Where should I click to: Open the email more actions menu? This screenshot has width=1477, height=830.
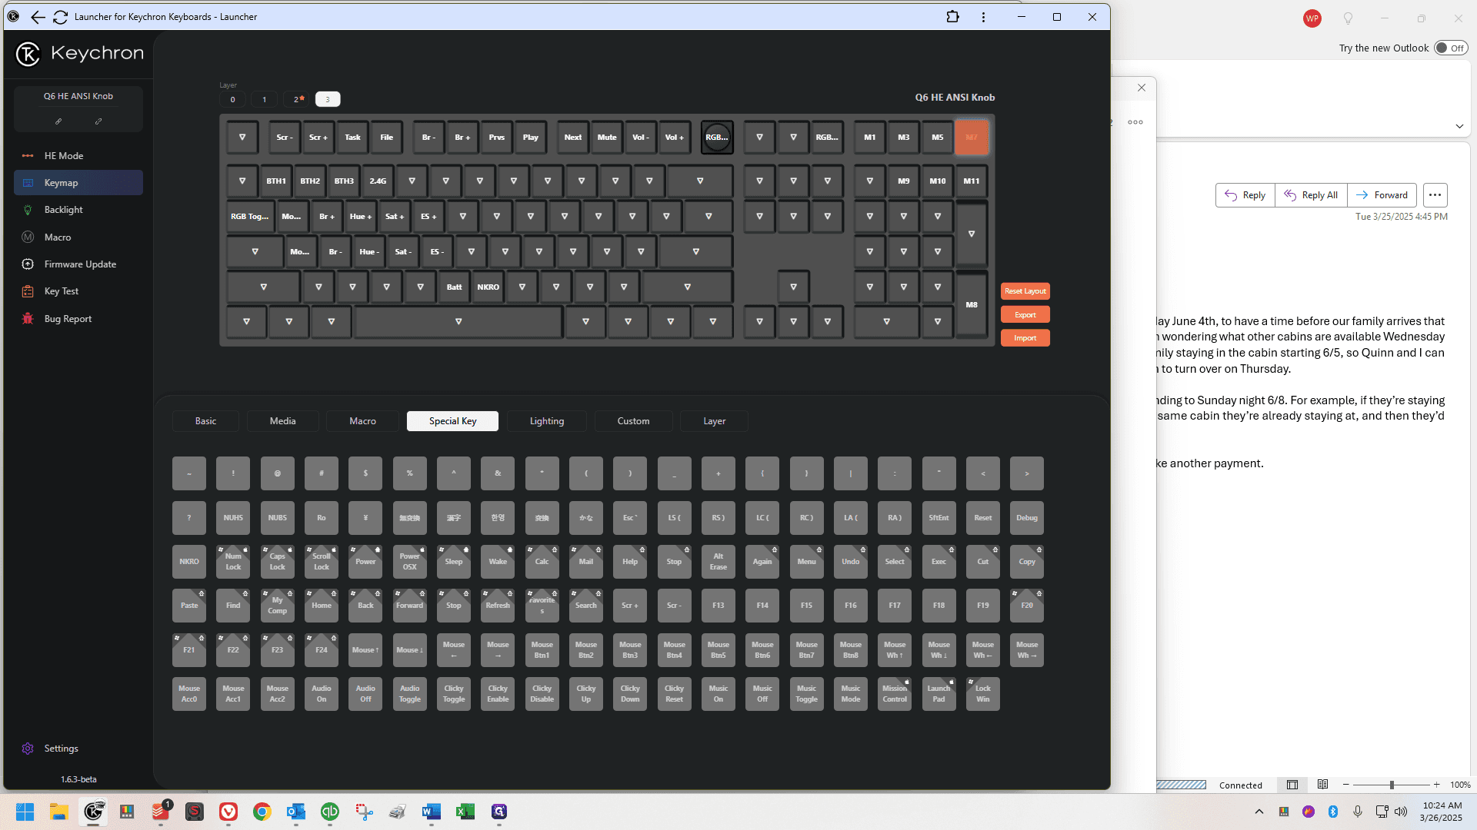(x=1435, y=195)
